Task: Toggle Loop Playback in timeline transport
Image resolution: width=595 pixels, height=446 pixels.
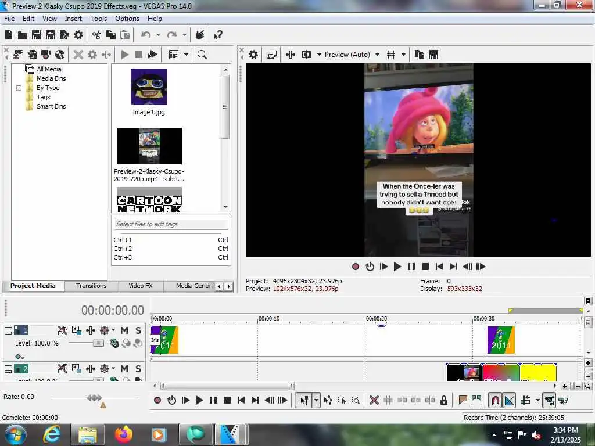Action: click(171, 400)
